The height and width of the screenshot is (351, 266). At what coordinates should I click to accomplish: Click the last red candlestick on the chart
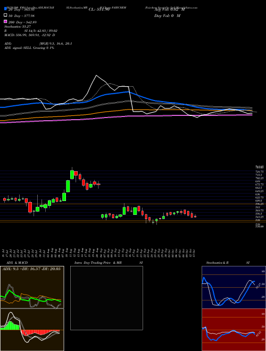[195, 216]
